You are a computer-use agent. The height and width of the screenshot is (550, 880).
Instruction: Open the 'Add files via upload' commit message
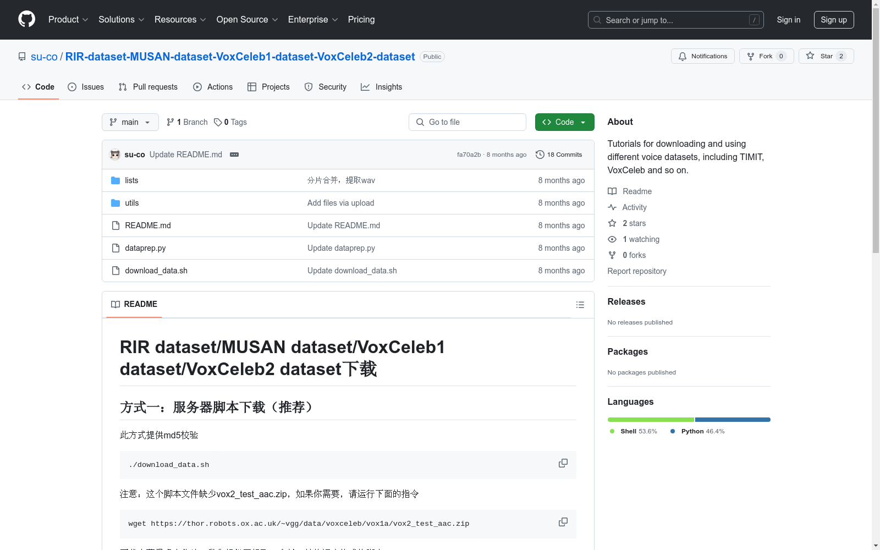click(x=340, y=203)
